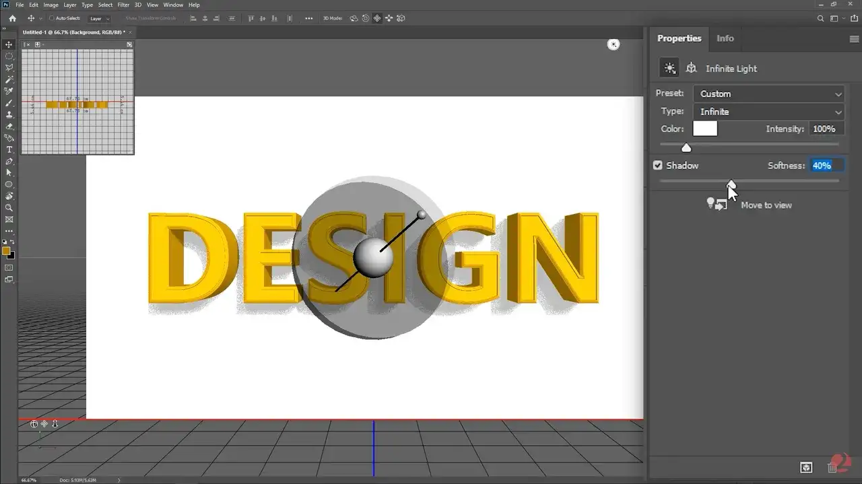Screen dimensions: 862x484
Task: Select the Type tool in the toolbar
Action: (9, 149)
